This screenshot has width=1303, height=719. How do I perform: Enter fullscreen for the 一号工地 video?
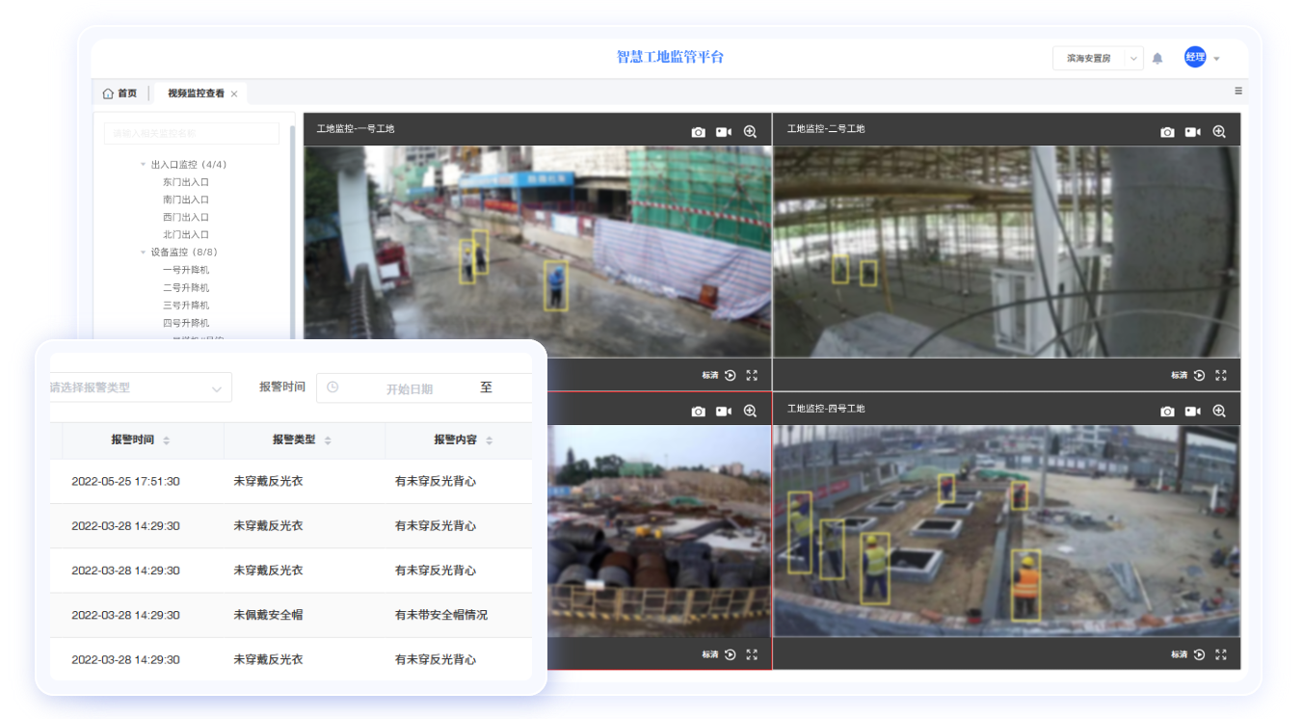click(x=752, y=375)
